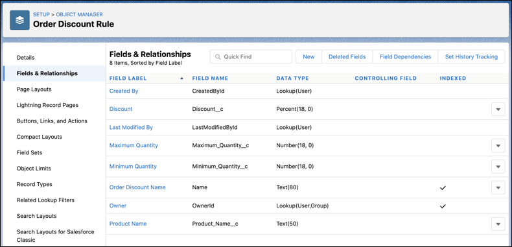This screenshot has width=512, height=247.
Task: Open the Minimum Quantity field link
Action: point(133,167)
